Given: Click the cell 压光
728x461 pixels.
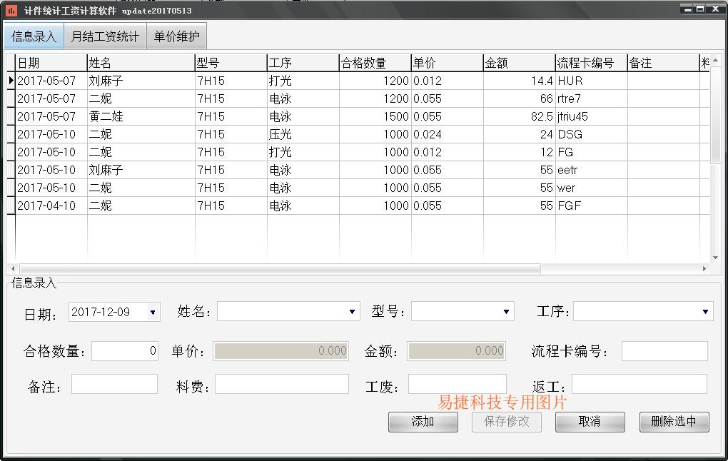Looking at the screenshot, I should click(303, 134).
